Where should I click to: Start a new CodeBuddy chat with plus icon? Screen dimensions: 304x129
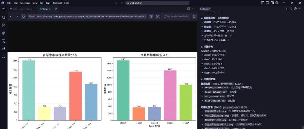pyautogui.click(x=287, y=9)
